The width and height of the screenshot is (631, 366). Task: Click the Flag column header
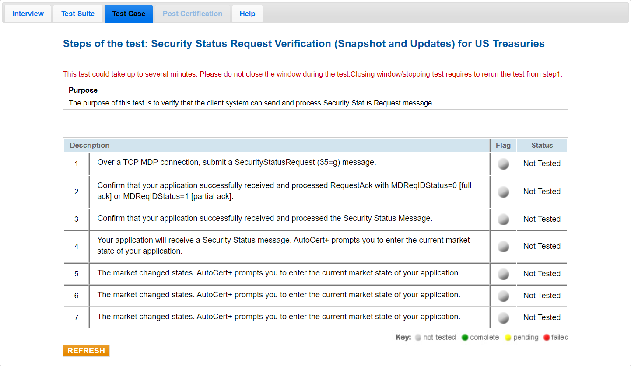click(503, 146)
